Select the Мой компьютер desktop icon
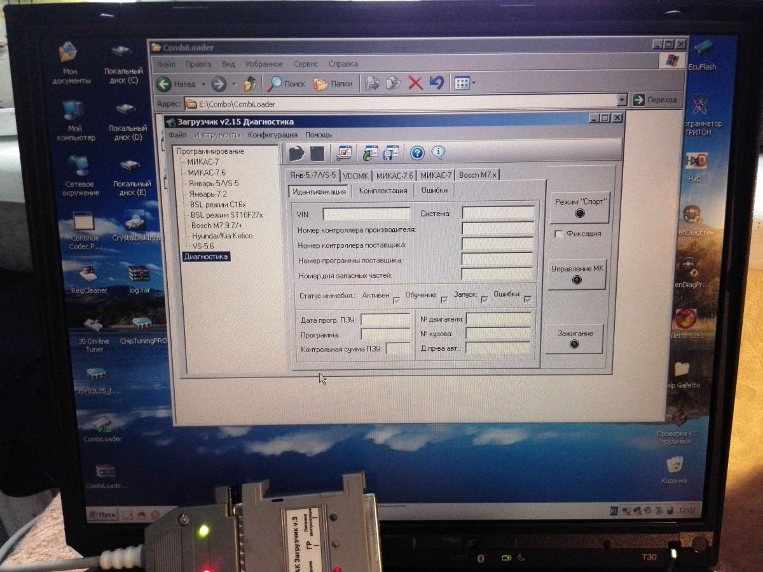Viewport: 763px width, 572px height. (x=75, y=120)
